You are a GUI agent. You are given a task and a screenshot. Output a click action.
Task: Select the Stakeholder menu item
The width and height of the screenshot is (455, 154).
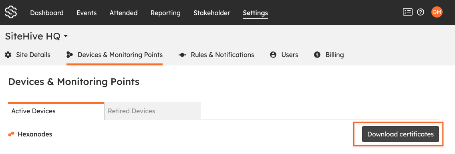click(212, 13)
